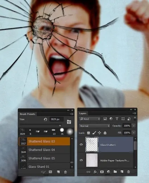Click Layers panel scroll up arrow

pos(135,139)
